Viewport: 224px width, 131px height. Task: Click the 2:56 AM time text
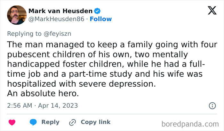tap(20, 105)
